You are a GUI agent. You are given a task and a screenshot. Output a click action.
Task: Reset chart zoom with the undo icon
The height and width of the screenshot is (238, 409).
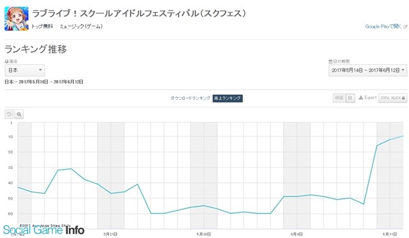[9, 114]
